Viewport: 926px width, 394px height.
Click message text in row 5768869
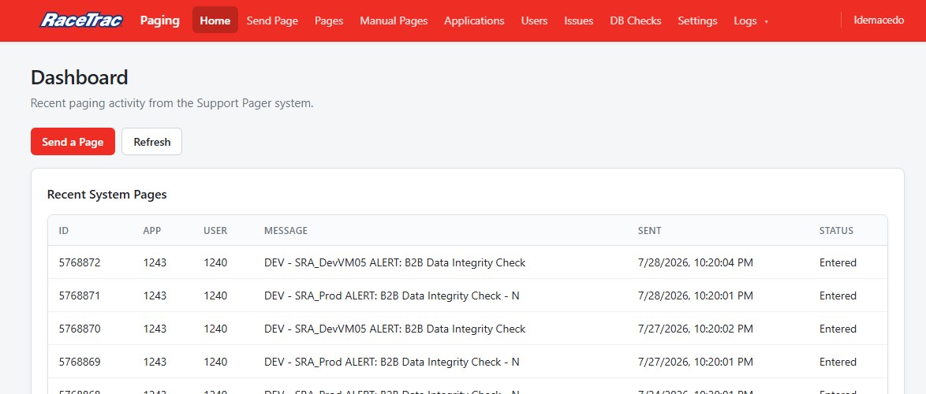pyautogui.click(x=391, y=362)
